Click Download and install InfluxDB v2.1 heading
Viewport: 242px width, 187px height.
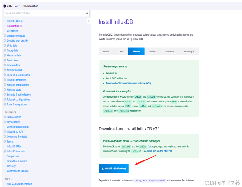129,129
